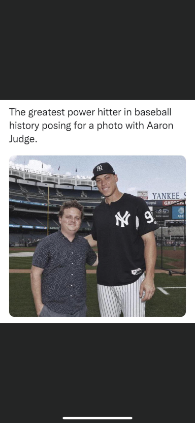The height and width of the screenshot is (423, 195).
Task: Click the words "Aaron Judge" in caption
Action: tap(91, 132)
